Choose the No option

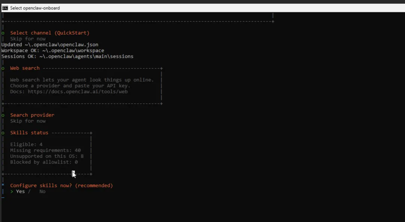tap(42, 192)
